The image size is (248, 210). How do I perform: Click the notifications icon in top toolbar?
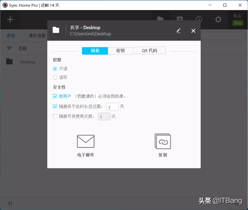click(x=180, y=19)
